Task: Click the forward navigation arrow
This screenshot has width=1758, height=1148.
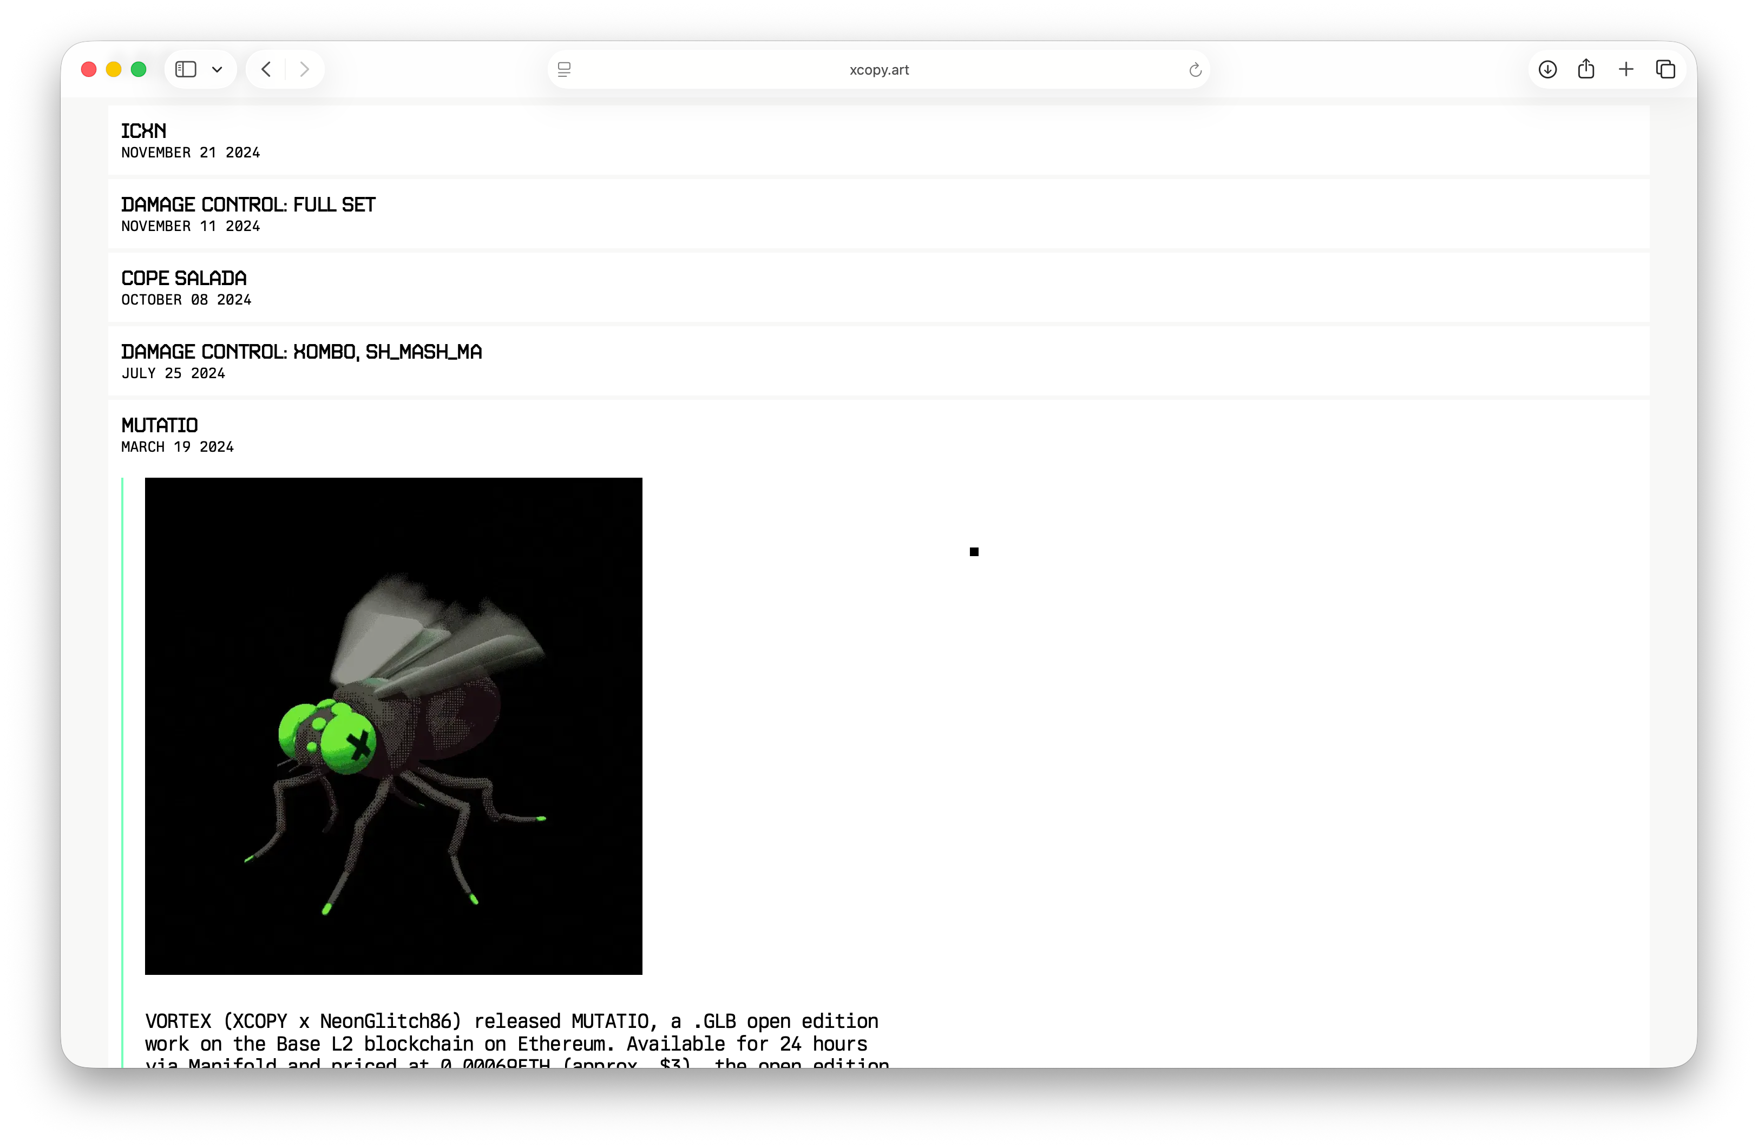Action: tap(304, 69)
